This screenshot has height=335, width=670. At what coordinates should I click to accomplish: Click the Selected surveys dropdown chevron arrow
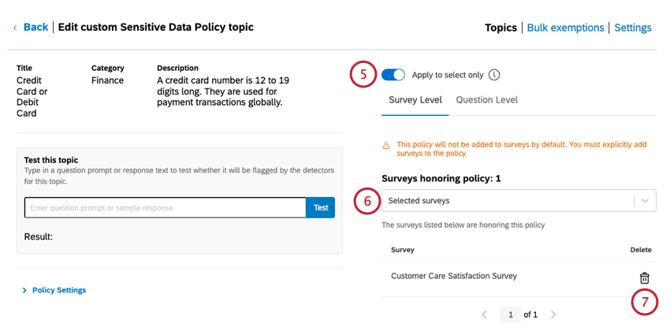(645, 201)
